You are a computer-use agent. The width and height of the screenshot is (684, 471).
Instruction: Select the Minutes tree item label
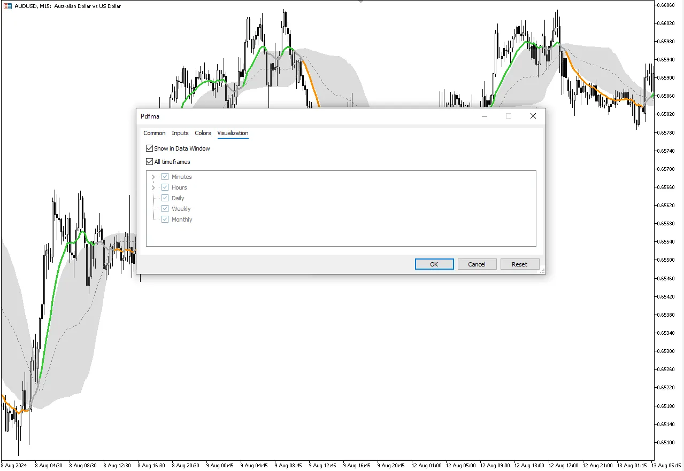181,177
